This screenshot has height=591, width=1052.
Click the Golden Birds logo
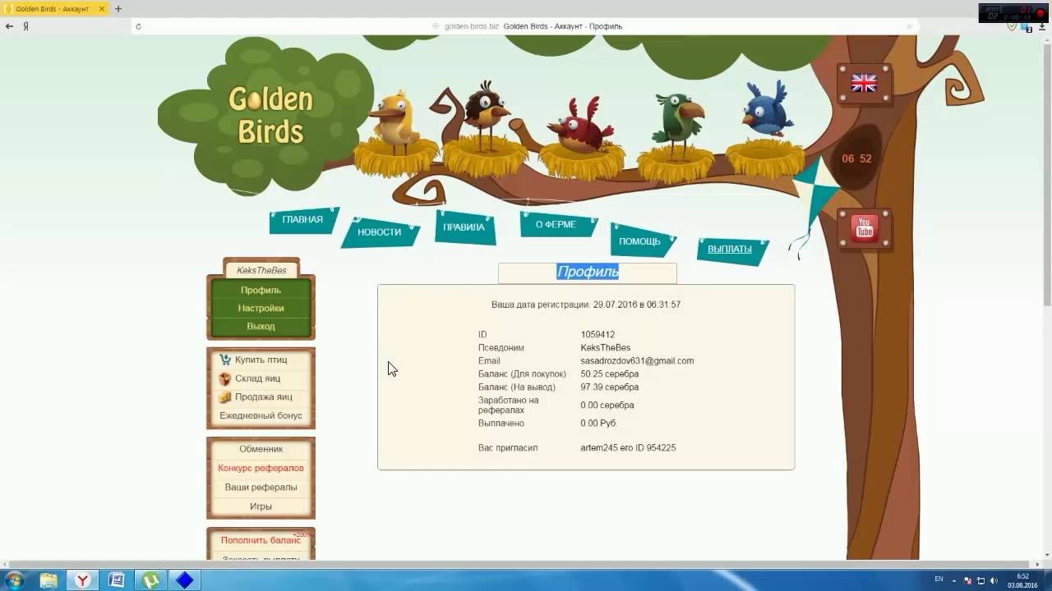click(270, 116)
